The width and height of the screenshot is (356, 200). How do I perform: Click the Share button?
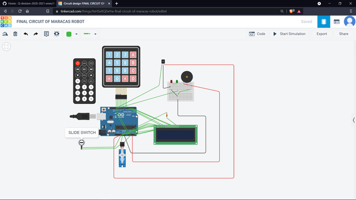click(x=344, y=34)
